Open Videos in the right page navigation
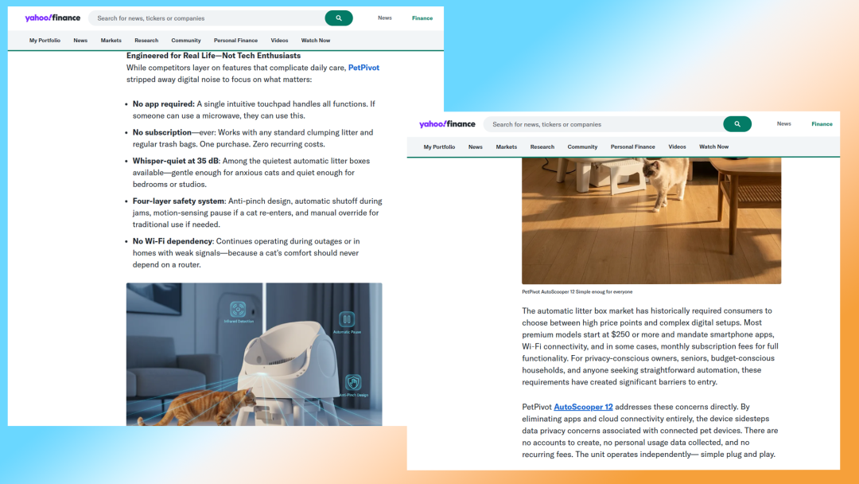This screenshot has height=484, width=859. tap(677, 147)
